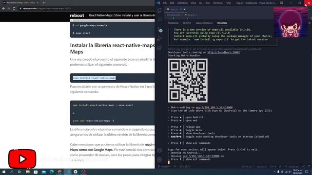Open the Selection menu in VS Code
The image size is (312, 175).
(x=182, y=3)
